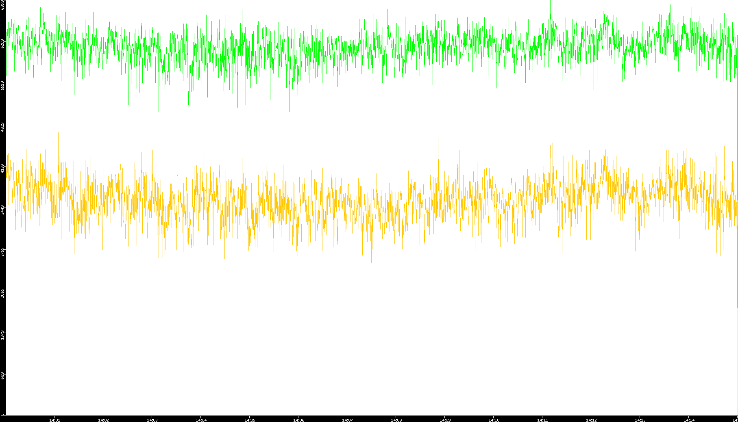
Task: Click the 14:11 time axis label
Action: pyautogui.click(x=542, y=420)
